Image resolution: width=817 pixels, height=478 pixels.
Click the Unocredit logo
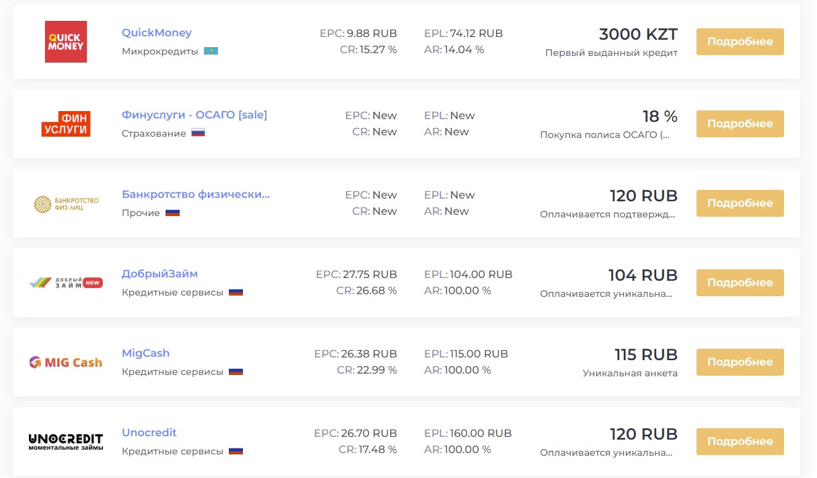tap(66, 442)
